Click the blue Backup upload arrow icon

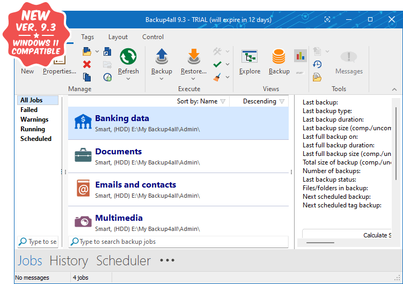162,56
